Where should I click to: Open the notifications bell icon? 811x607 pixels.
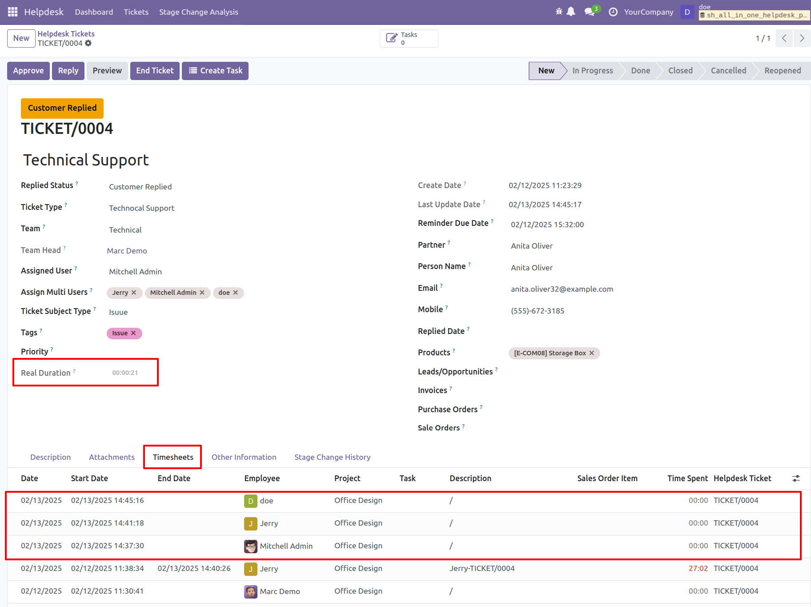pos(571,12)
